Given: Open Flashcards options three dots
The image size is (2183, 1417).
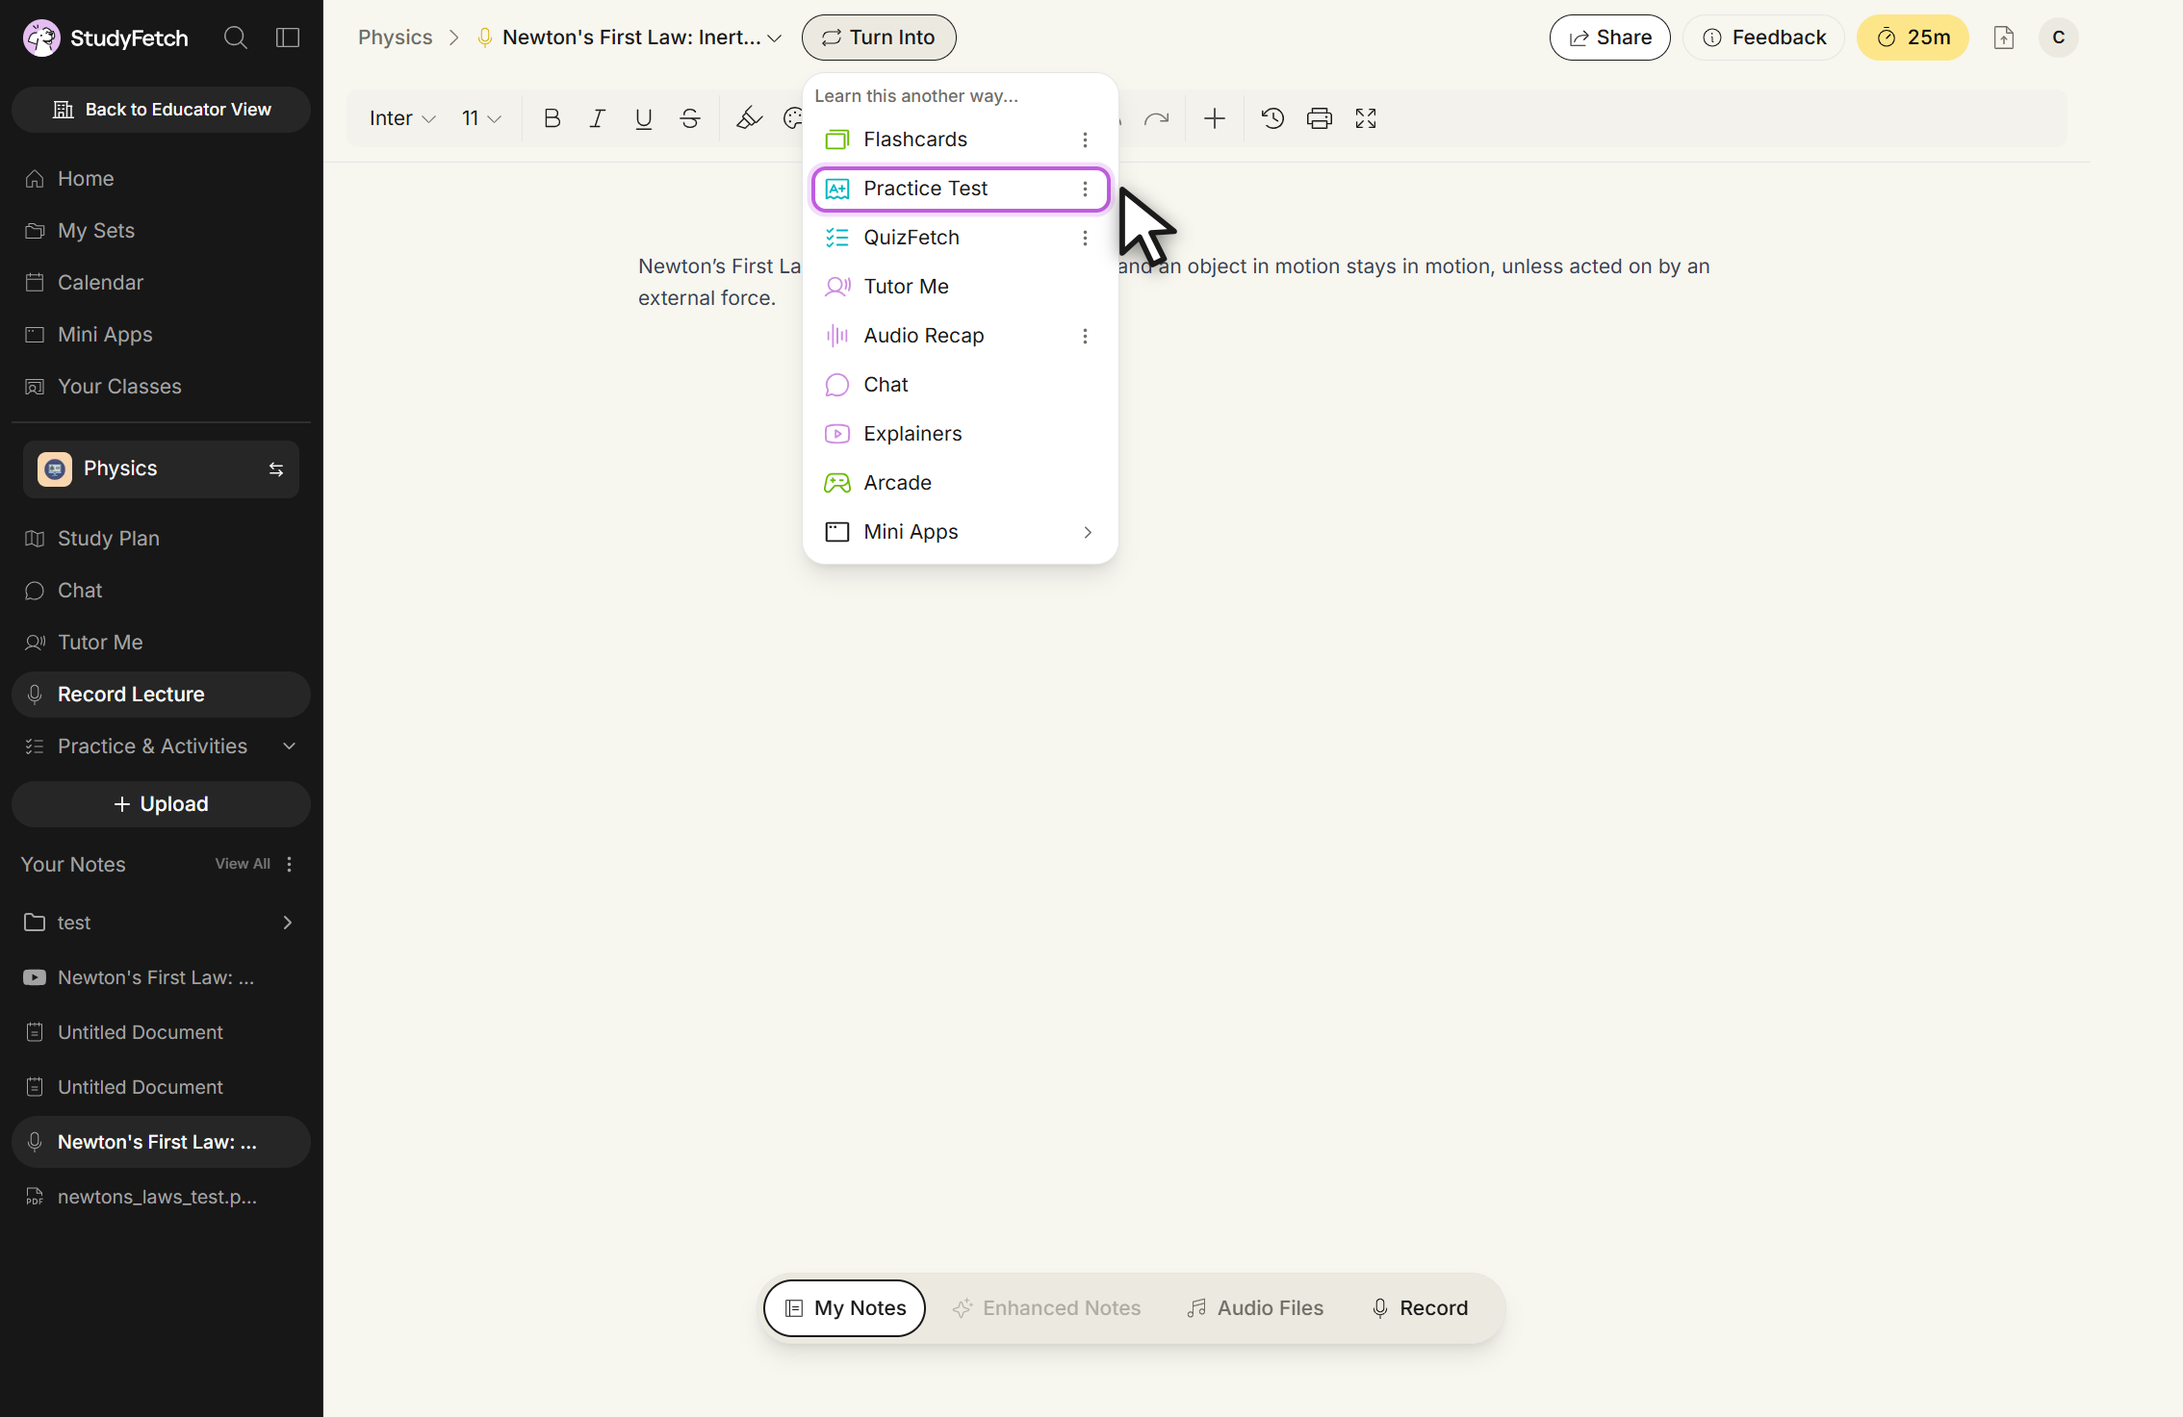Looking at the screenshot, I should click(1085, 139).
